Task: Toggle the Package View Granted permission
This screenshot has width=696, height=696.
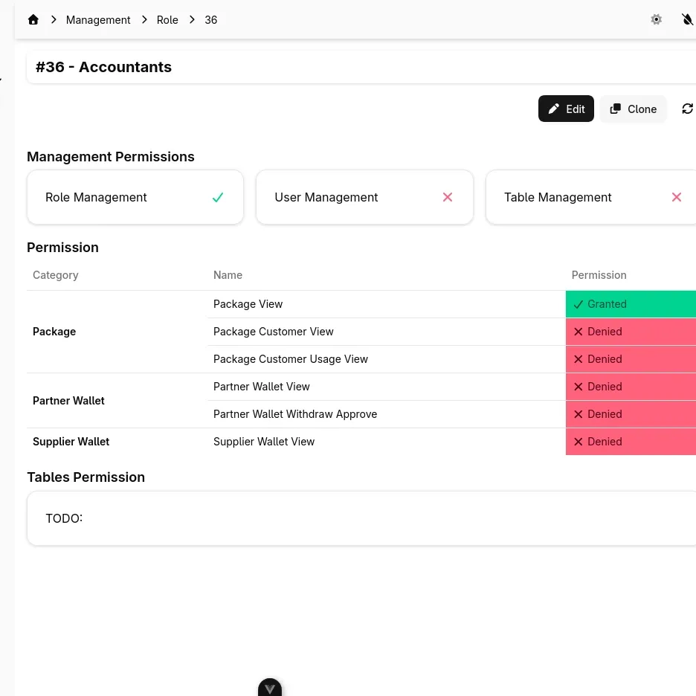Action: point(631,304)
